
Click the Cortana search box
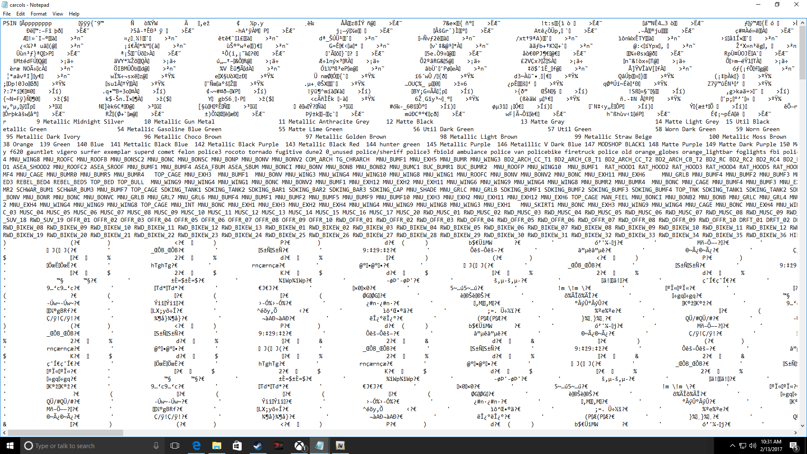coord(84,446)
